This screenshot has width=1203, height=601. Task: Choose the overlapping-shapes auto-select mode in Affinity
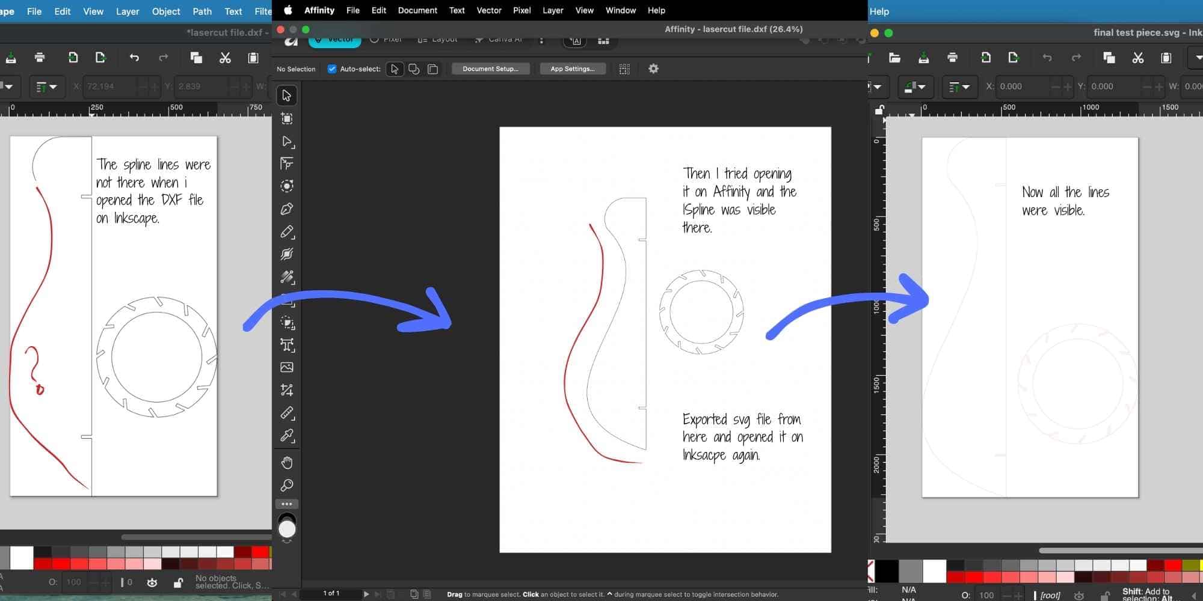(414, 69)
